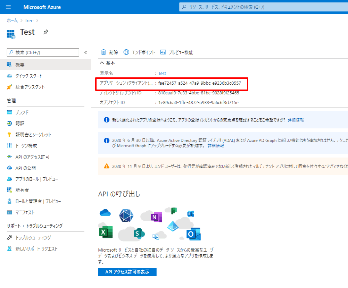Click the 新しいサポート リクエスト icon
The width and height of the screenshot is (348, 288).
(9, 249)
